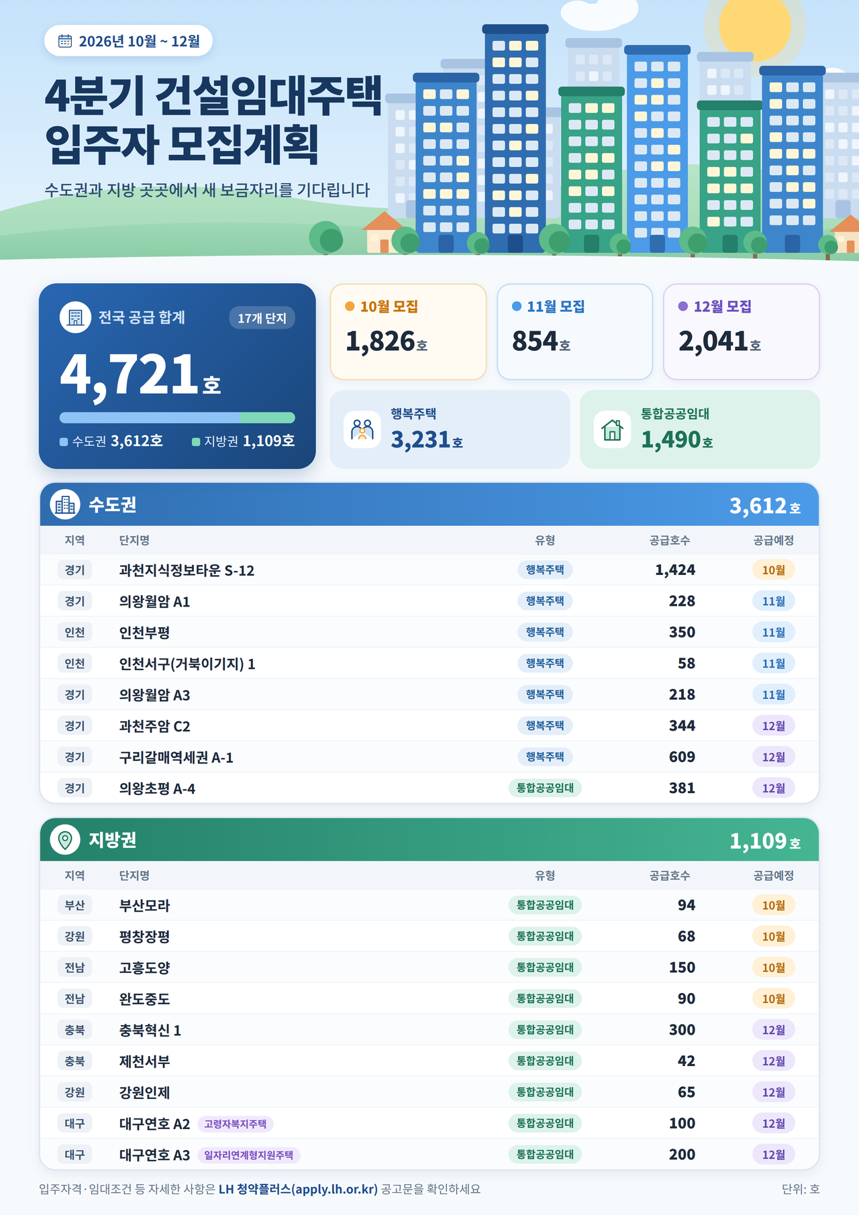Click the 17개 단지 badge
The height and width of the screenshot is (1215, 859).
(x=262, y=318)
